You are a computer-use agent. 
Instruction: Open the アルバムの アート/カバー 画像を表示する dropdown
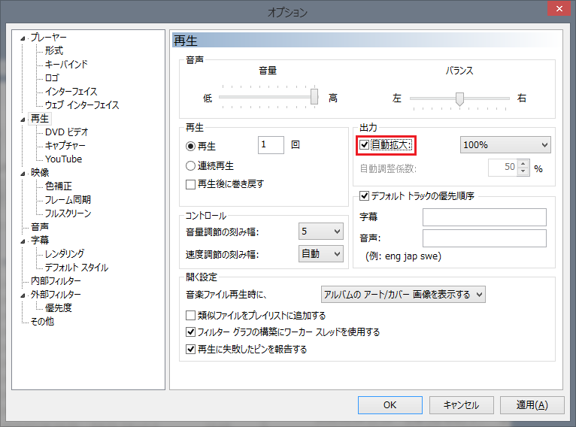403,295
